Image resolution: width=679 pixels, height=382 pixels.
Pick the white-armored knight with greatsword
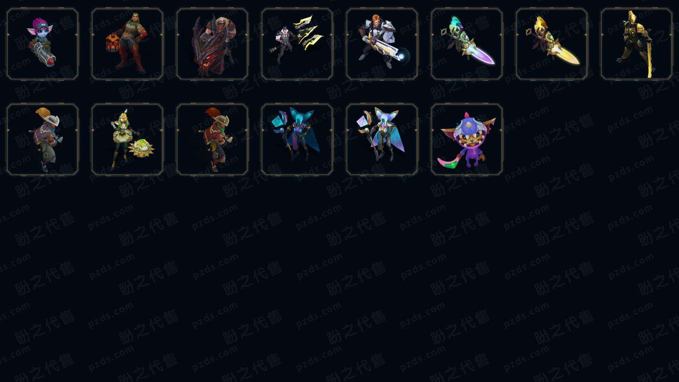[382, 44]
